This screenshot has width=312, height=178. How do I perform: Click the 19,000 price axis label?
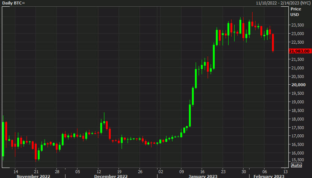(x=298, y=102)
